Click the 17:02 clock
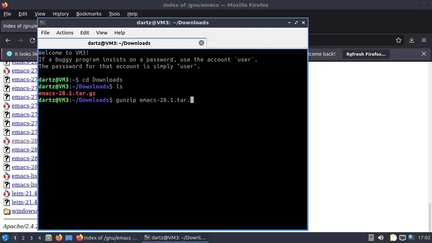 click(x=424, y=238)
